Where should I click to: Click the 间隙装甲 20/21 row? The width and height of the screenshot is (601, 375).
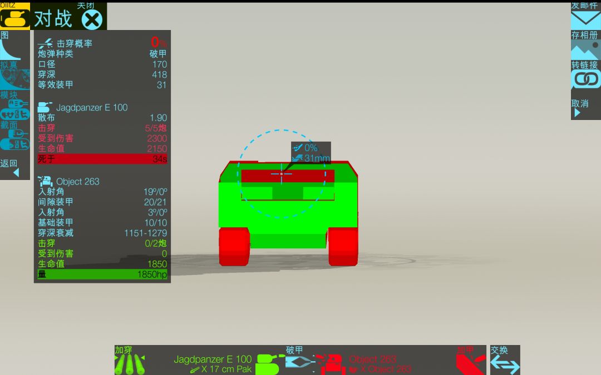click(102, 202)
